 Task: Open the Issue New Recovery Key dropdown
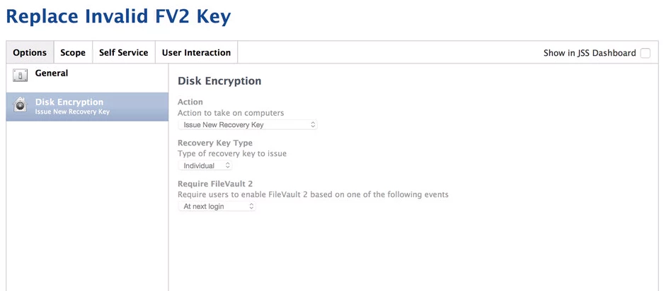[248, 125]
